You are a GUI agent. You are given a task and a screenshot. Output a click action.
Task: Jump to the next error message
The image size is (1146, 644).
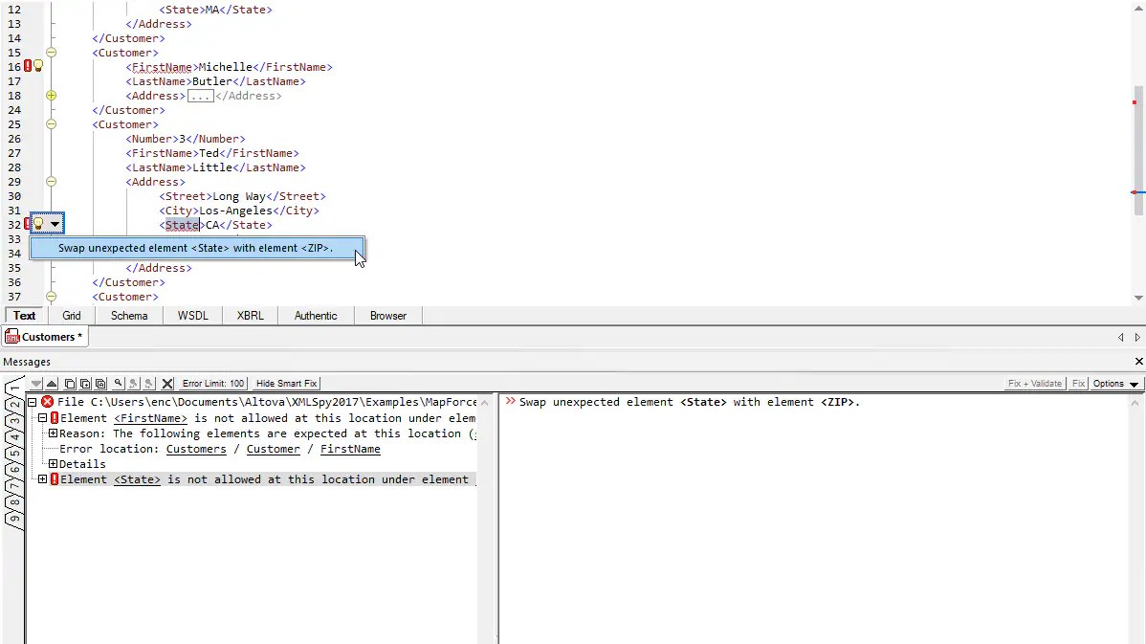[x=35, y=383]
